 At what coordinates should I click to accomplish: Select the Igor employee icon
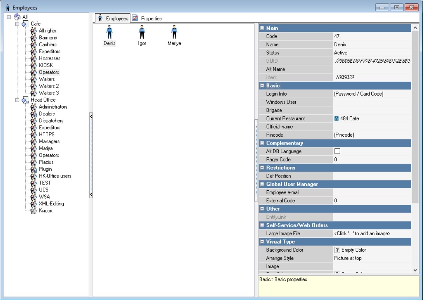pos(142,33)
